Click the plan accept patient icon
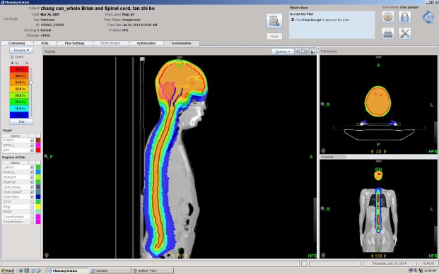 click(274, 20)
